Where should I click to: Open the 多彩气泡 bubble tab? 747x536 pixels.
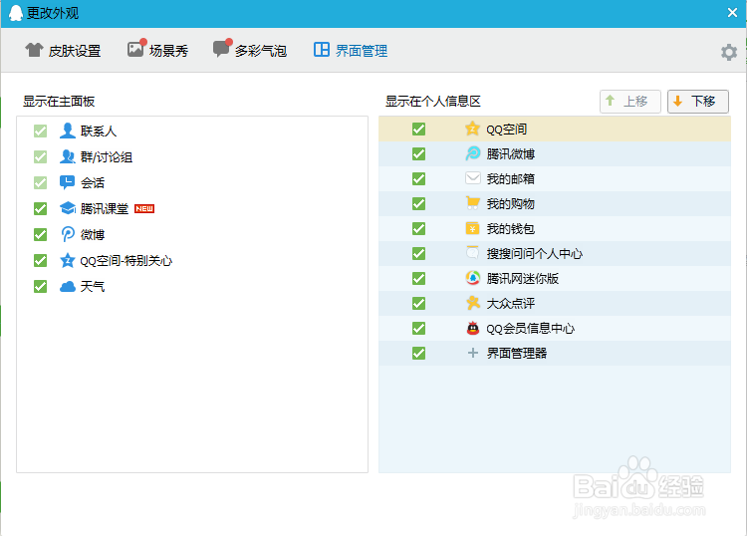[x=250, y=50]
